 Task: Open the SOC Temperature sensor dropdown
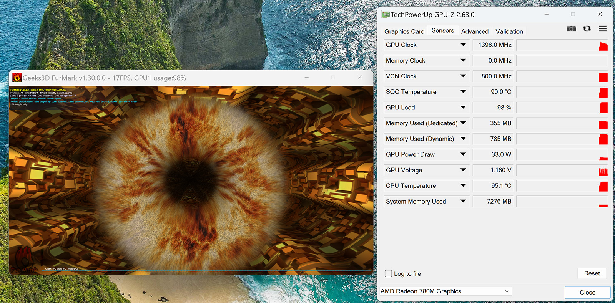click(x=463, y=92)
